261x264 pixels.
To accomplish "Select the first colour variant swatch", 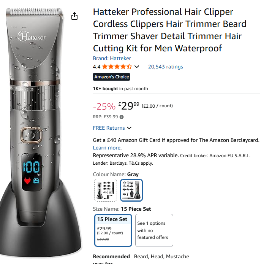I will (106, 190).
